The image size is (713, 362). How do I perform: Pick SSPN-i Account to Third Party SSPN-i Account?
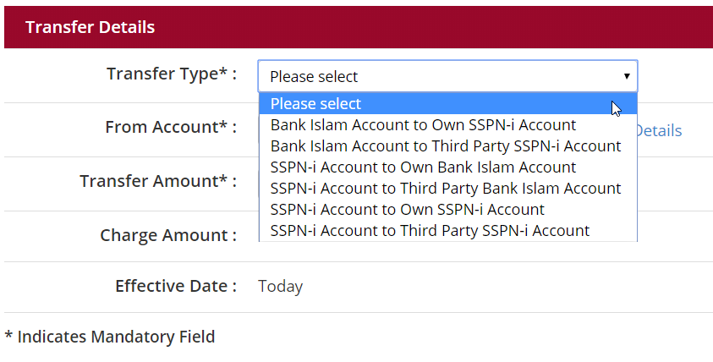tap(430, 230)
